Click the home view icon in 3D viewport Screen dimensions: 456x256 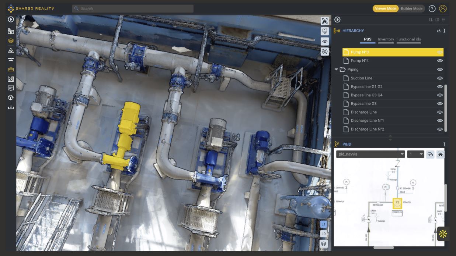324,21
